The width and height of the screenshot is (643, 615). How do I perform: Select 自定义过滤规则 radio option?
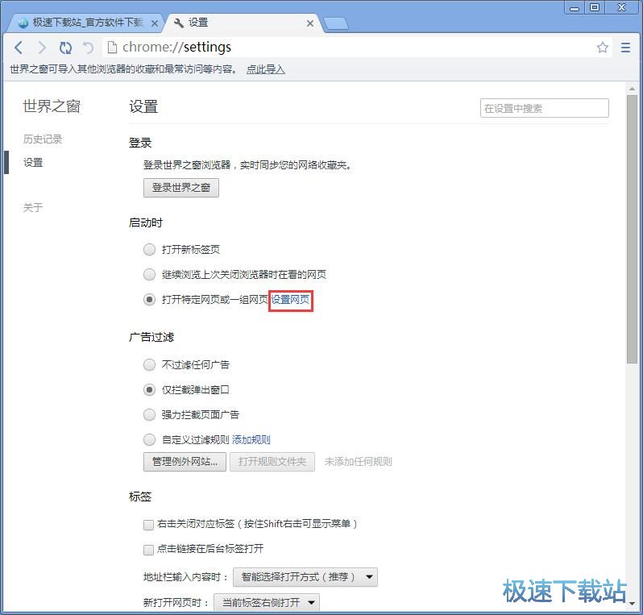(x=149, y=440)
